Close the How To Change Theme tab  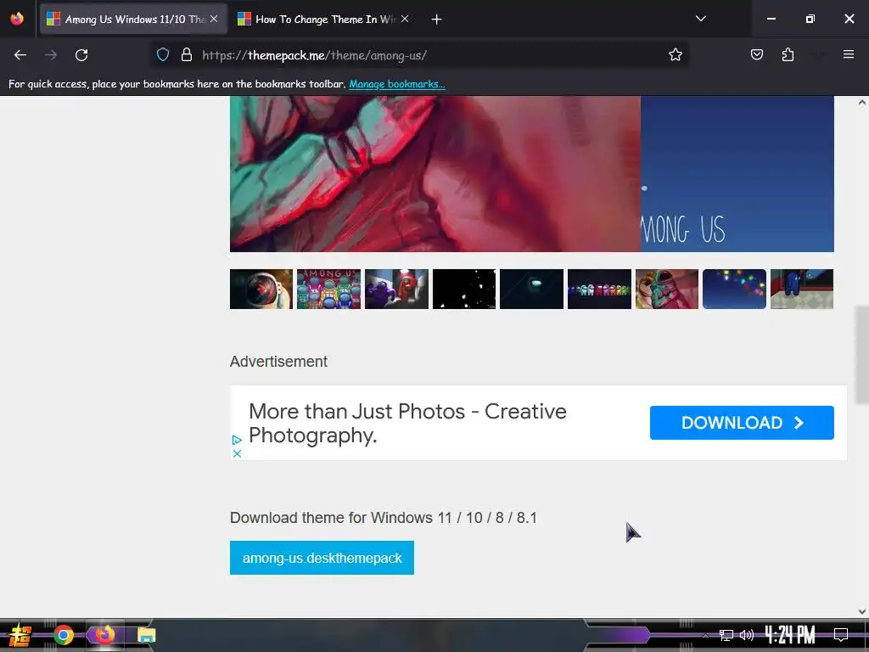[x=405, y=19]
